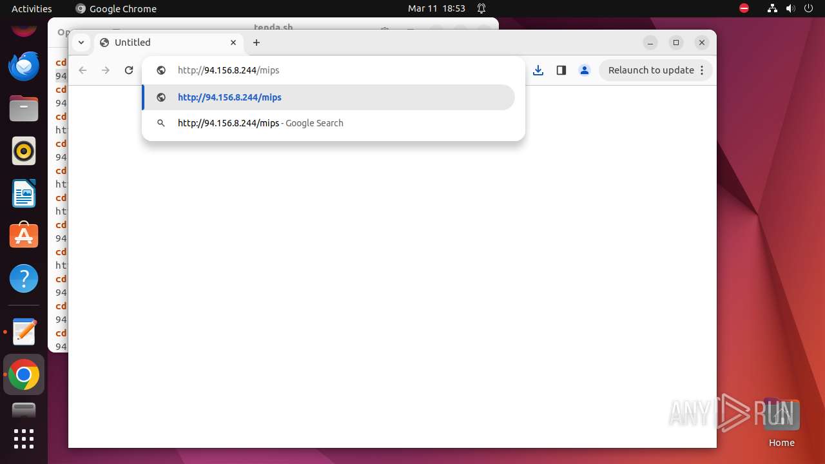Open Ubuntu Software from the dock

tap(24, 236)
